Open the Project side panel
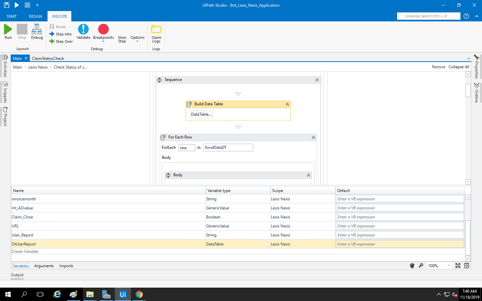 (x=5, y=116)
